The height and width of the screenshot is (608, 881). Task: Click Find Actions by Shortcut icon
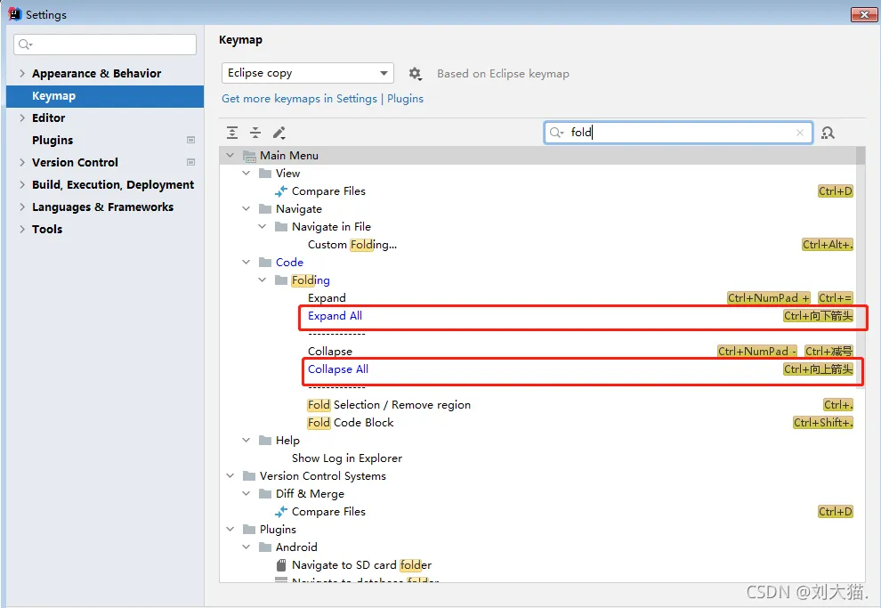click(x=828, y=133)
